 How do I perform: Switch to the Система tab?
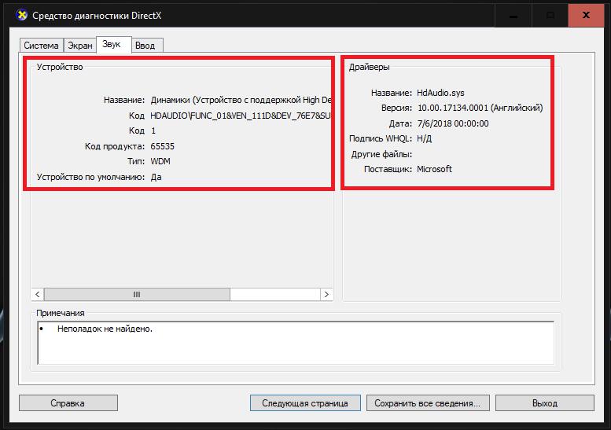coord(41,46)
